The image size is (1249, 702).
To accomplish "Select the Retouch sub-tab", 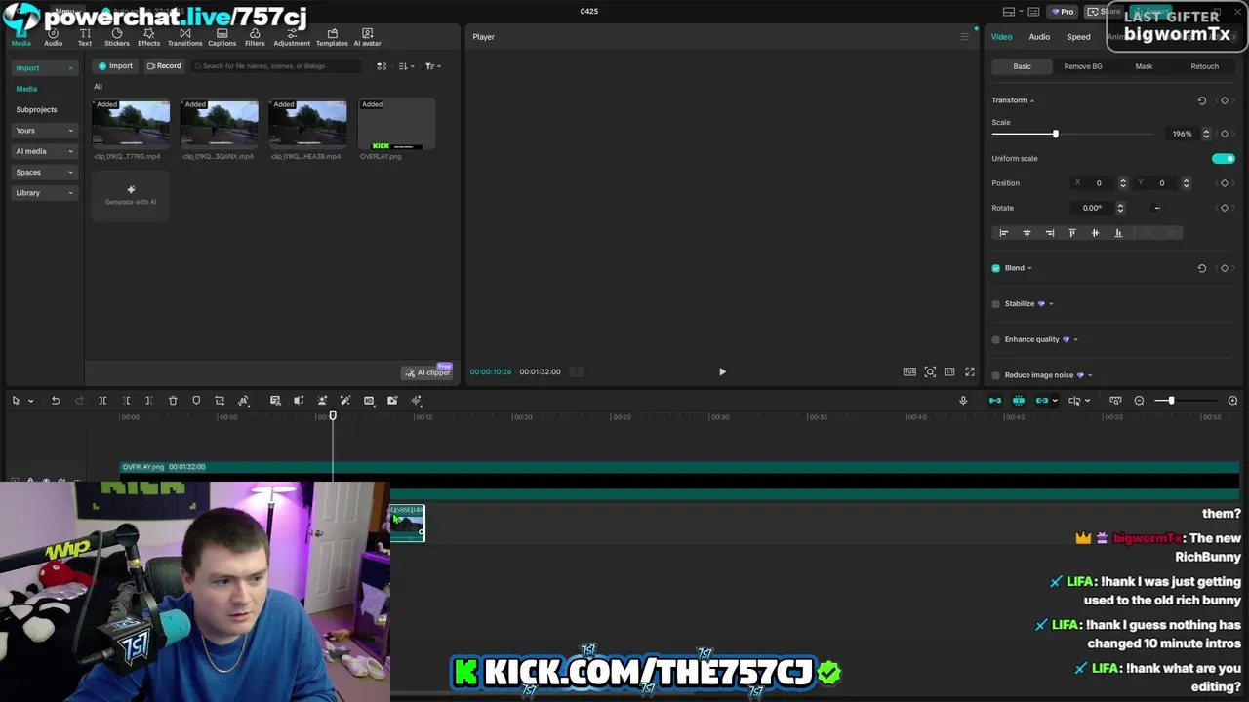I will click(1204, 66).
